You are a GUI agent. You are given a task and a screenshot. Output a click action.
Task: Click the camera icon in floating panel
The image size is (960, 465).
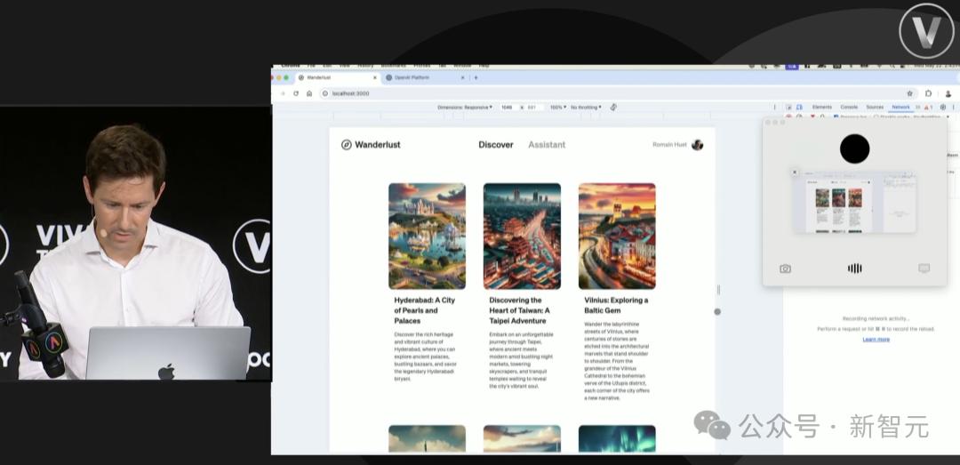786,269
